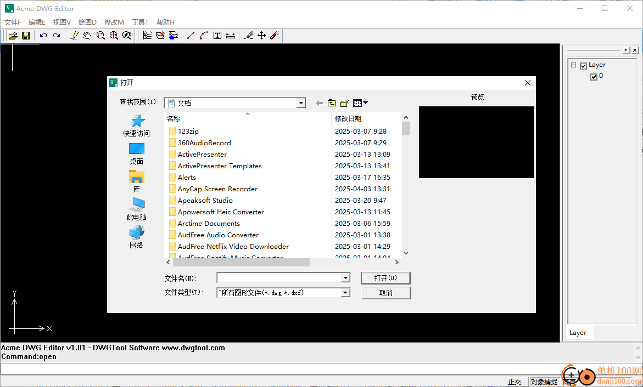Focus the file name input field

coord(279,278)
